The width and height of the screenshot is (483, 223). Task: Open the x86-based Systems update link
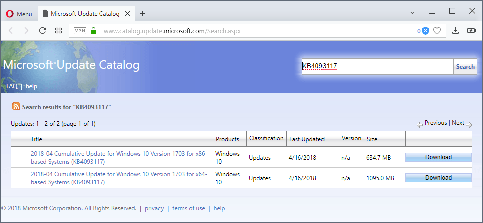[x=119, y=158]
